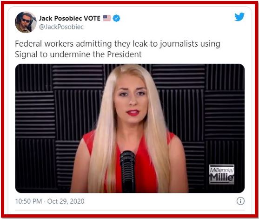Open the Jack Posobiec VOTE display name
Viewport: 259px width, 219px height.
pos(70,18)
